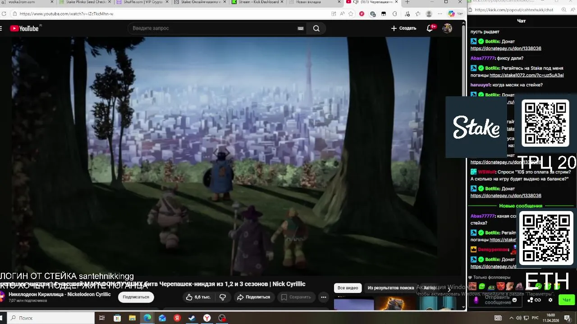Click the green Чат send button
The width and height of the screenshot is (577, 324).
click(x=567, y=300)
